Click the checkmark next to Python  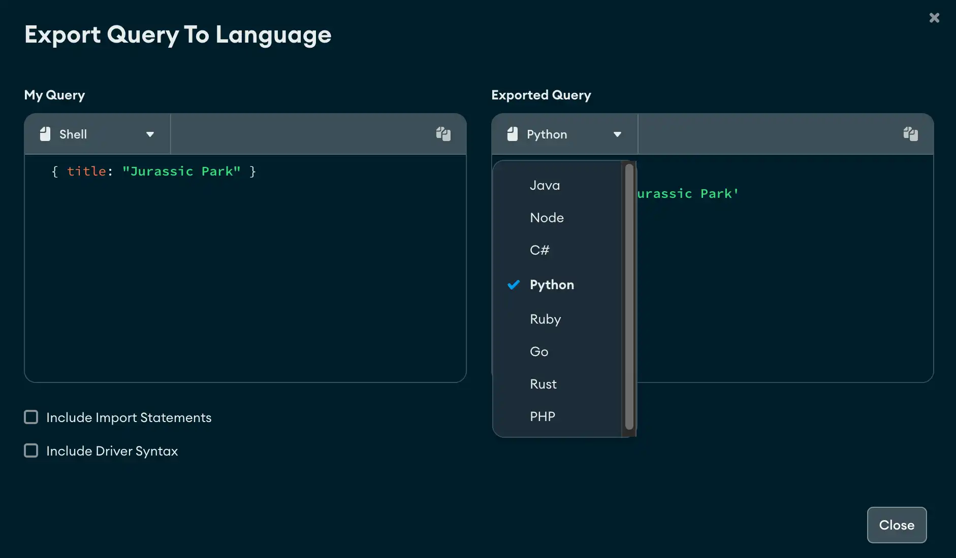pos(514,285)
